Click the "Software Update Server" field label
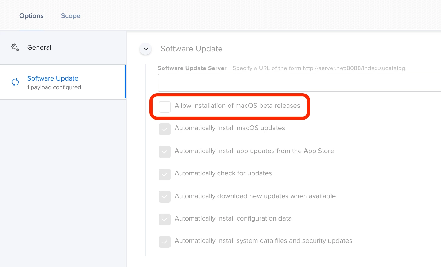Viewport: 441px width, 267px height. (x=192, y=68)
